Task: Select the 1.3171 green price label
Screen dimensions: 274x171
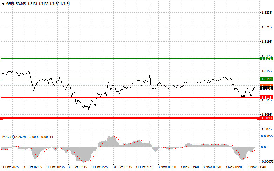Action: (267, 59)
